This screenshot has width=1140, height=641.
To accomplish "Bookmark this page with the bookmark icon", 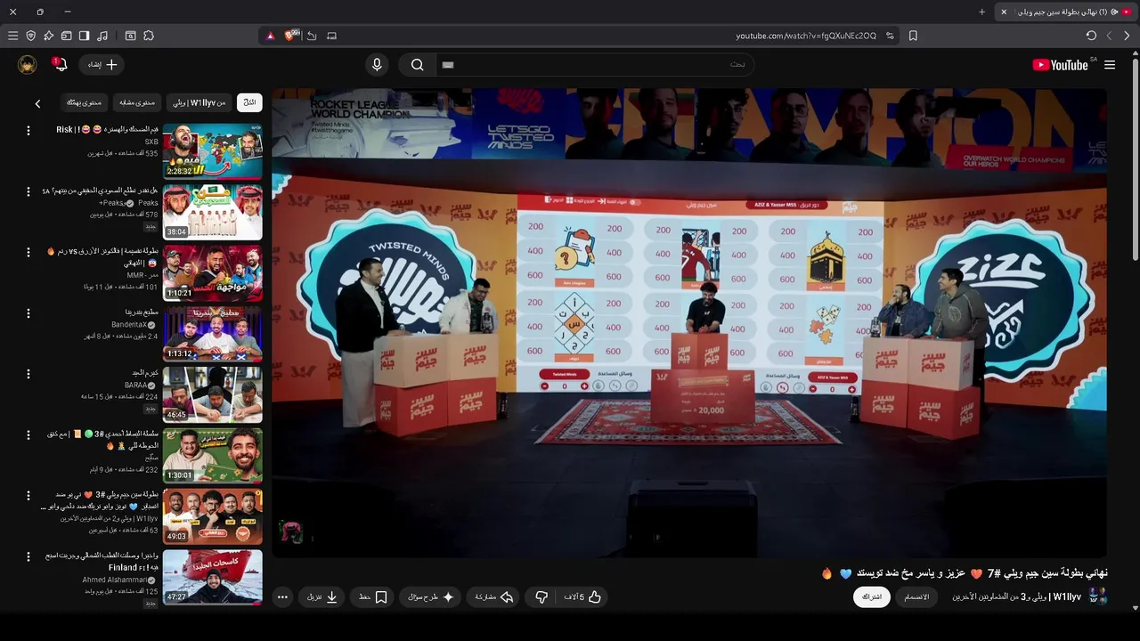I will (913, 36).
